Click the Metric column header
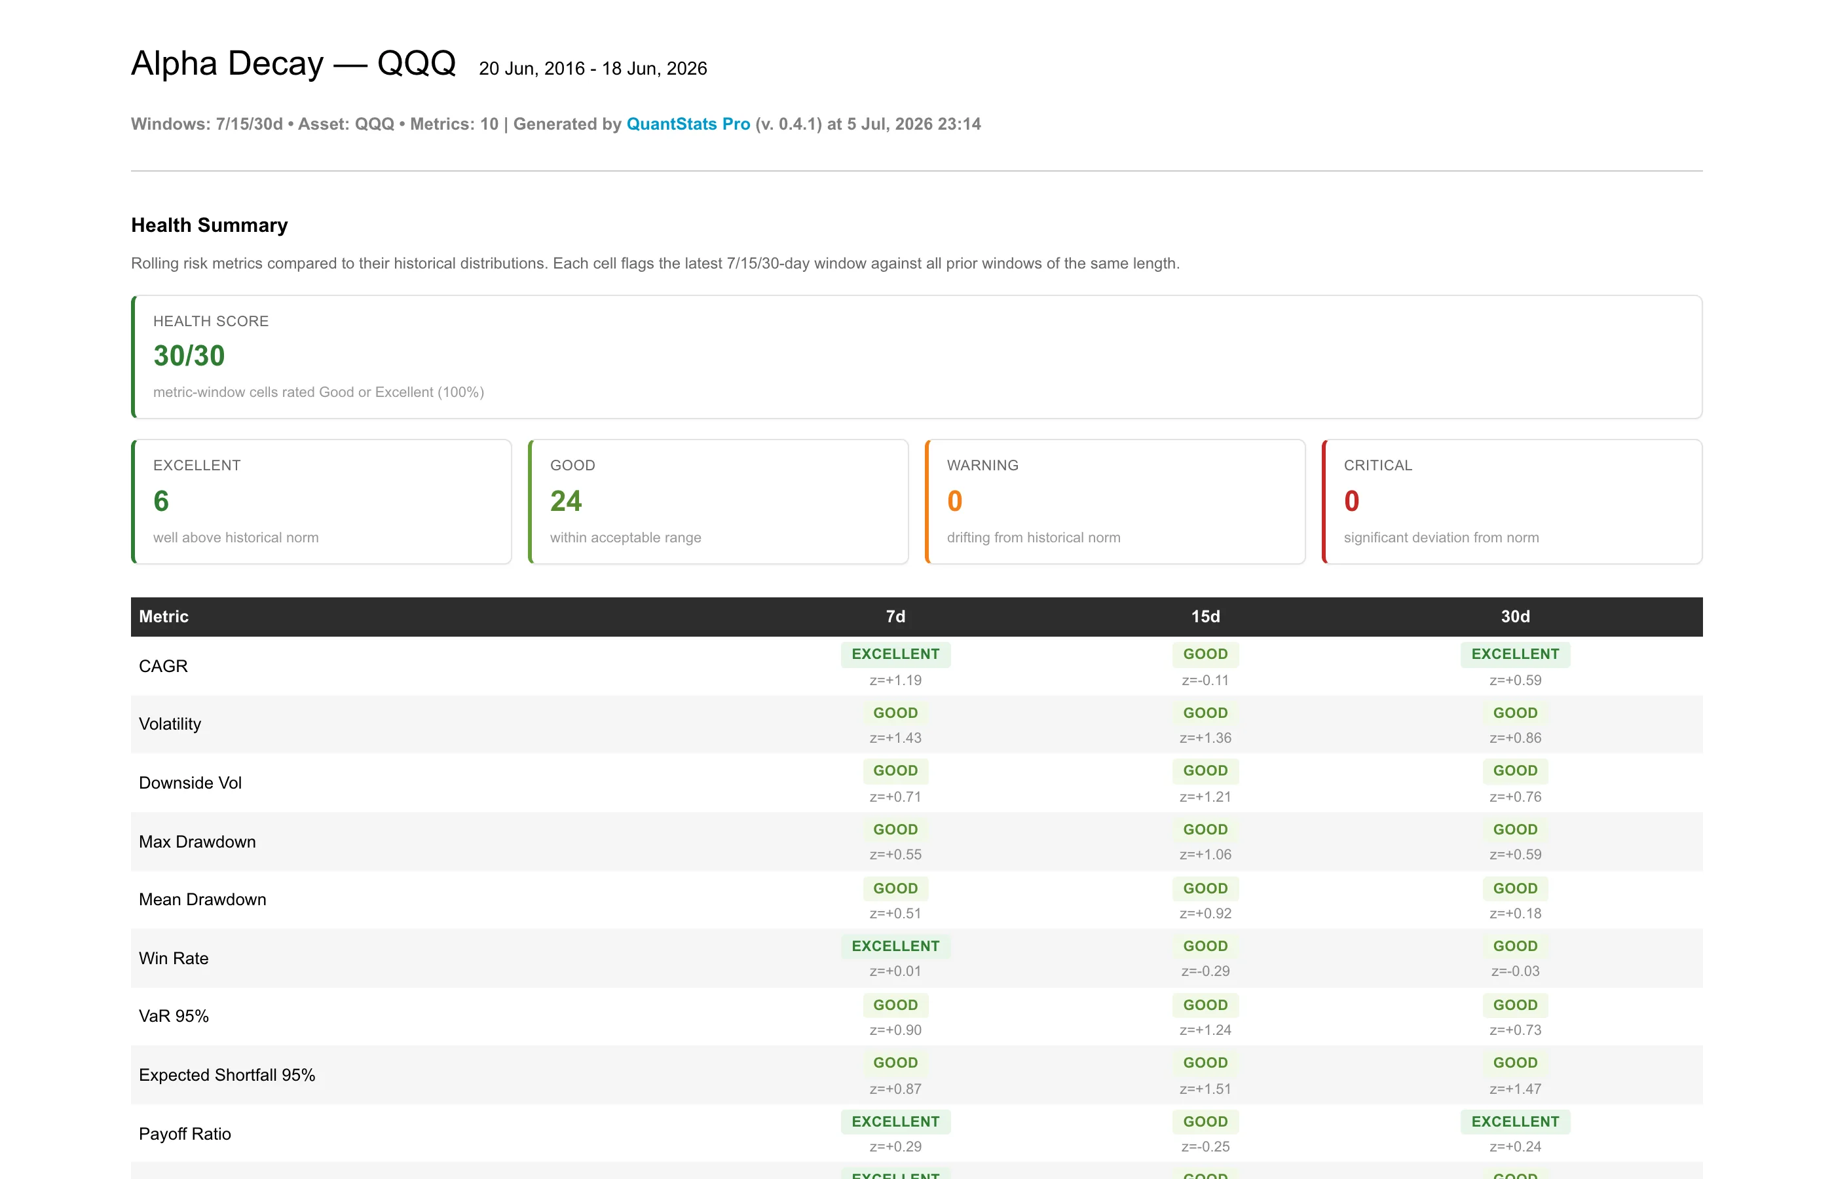Screen dimensions: 1834x1179 (164, 617)
